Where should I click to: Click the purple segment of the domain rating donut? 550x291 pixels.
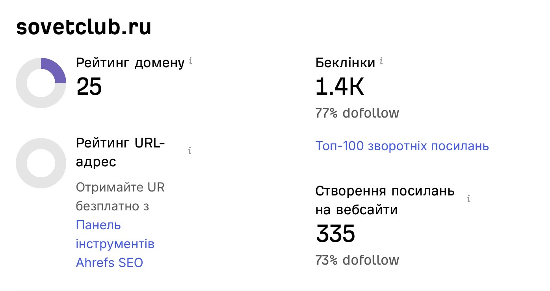[55, 70]
